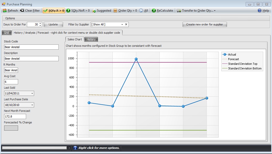Click Create new order for supplier
Screen dimensions: 272x154
(x=205, y=24)
